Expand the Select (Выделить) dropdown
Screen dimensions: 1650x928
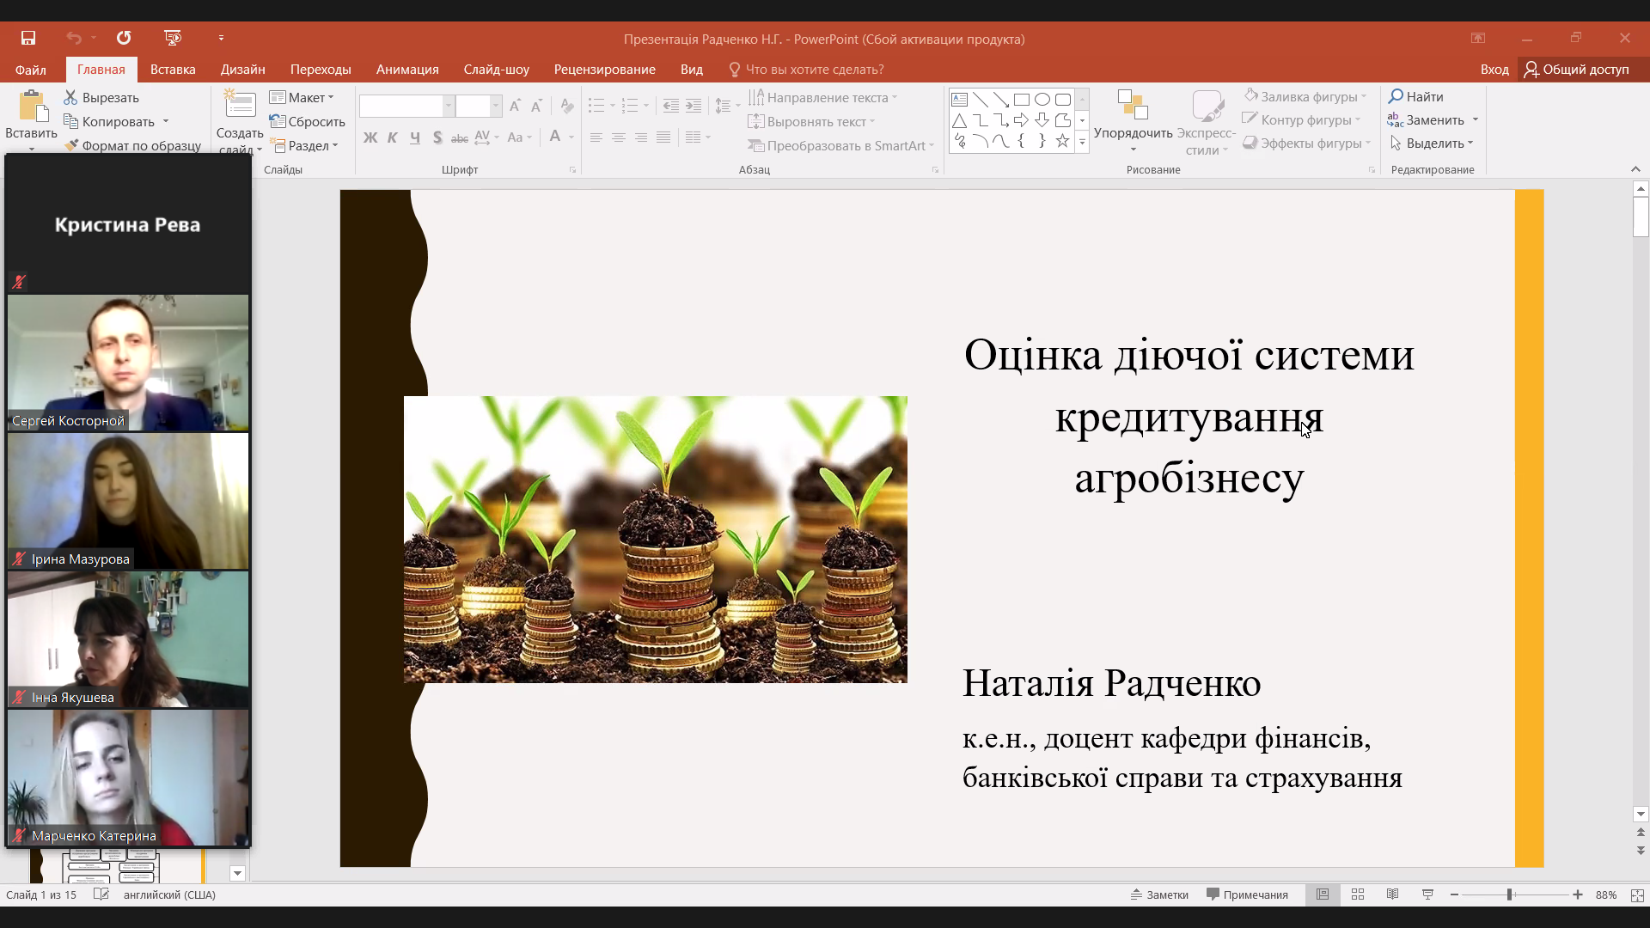coord(1433,143)
